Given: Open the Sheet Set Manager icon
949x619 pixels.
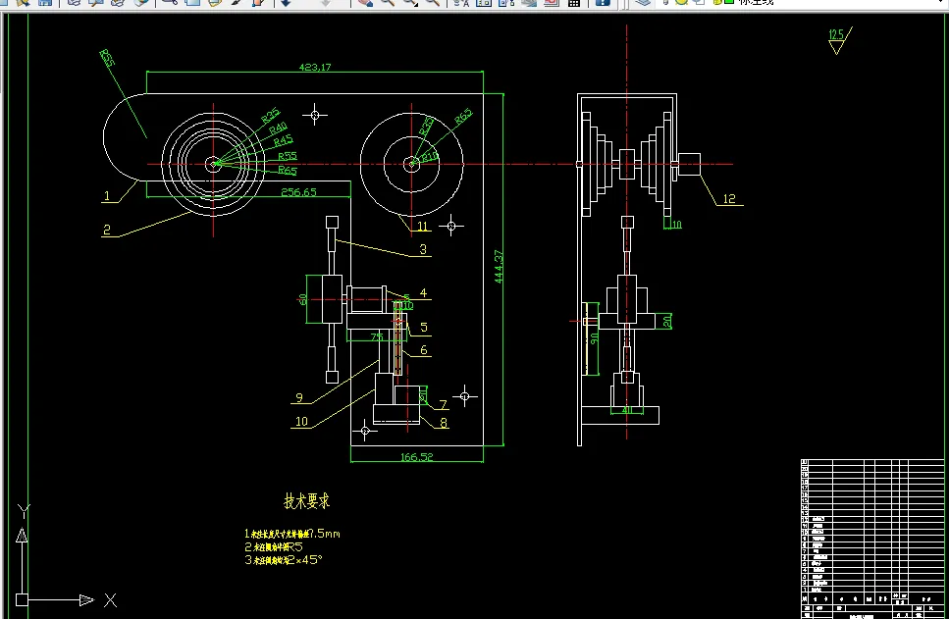Looking at the screenshot, I should pyautogui.click(x=529, y=2).
